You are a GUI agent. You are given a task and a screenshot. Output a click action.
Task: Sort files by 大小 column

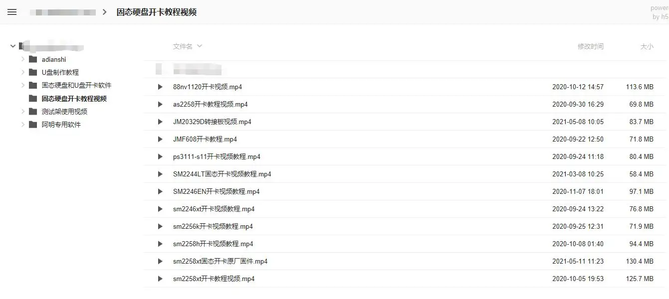[647, 46]
